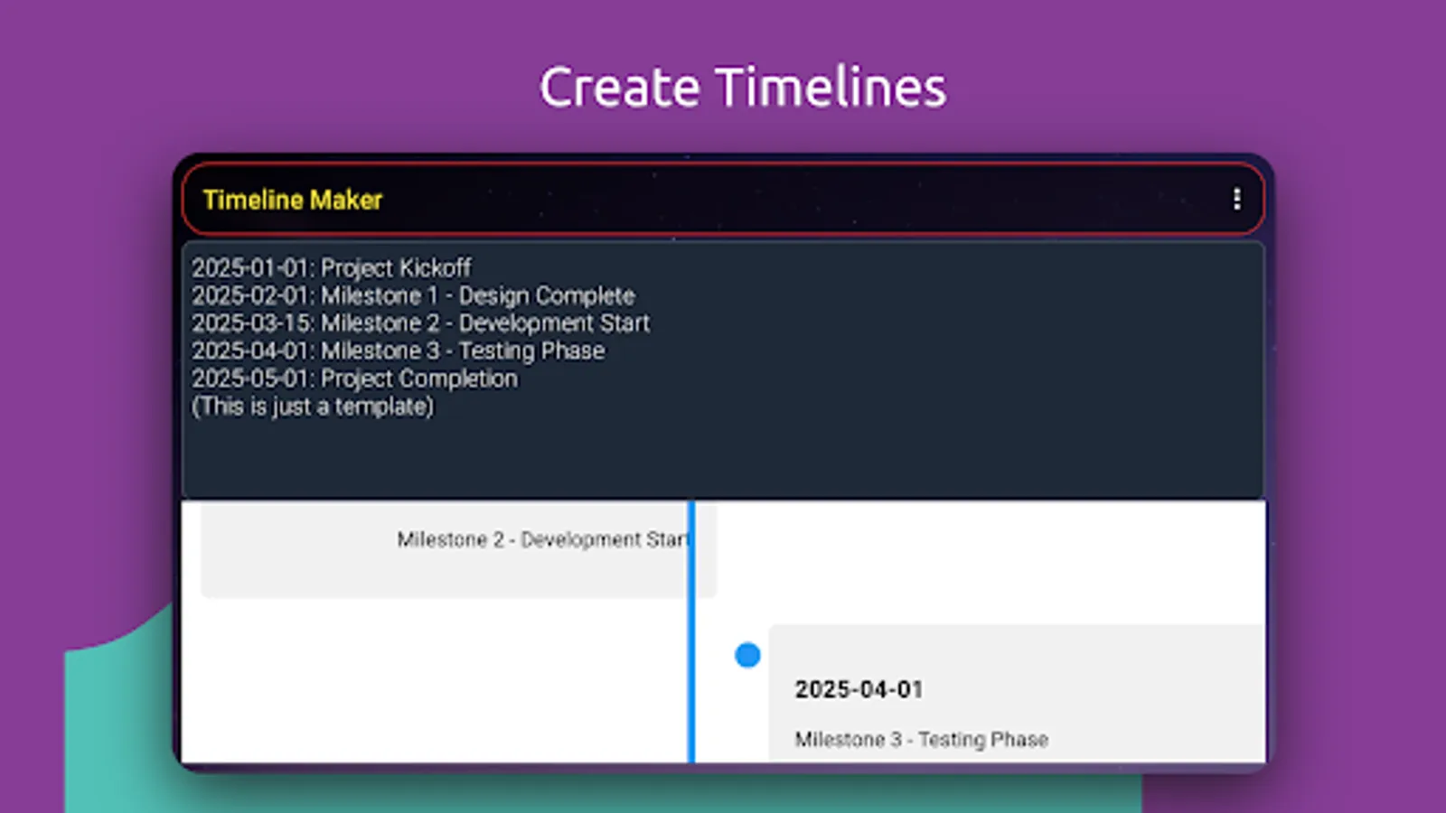Click the 2025-04-01 date heading
The image size is (1446, 813).
[x=858, y=689]
